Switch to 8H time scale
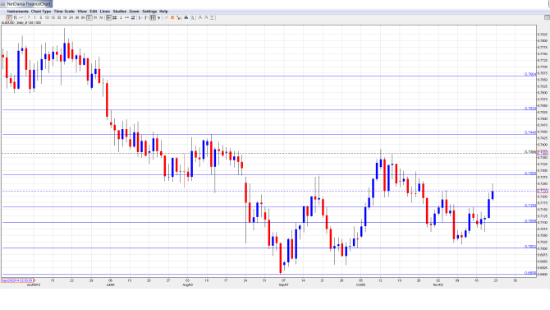The height and width of the screenshot is (310, 550). [x=83, y=17]
